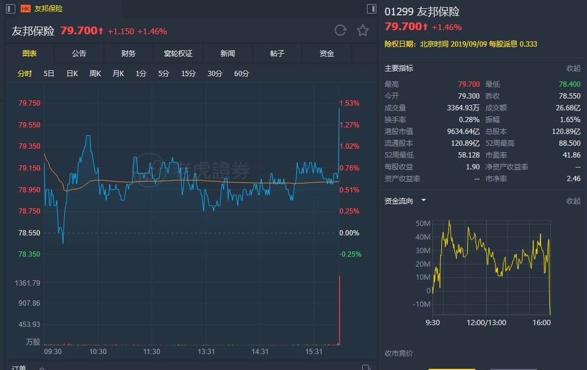Switch chart to 月K

pyautogui.click(x=119, y=74)
